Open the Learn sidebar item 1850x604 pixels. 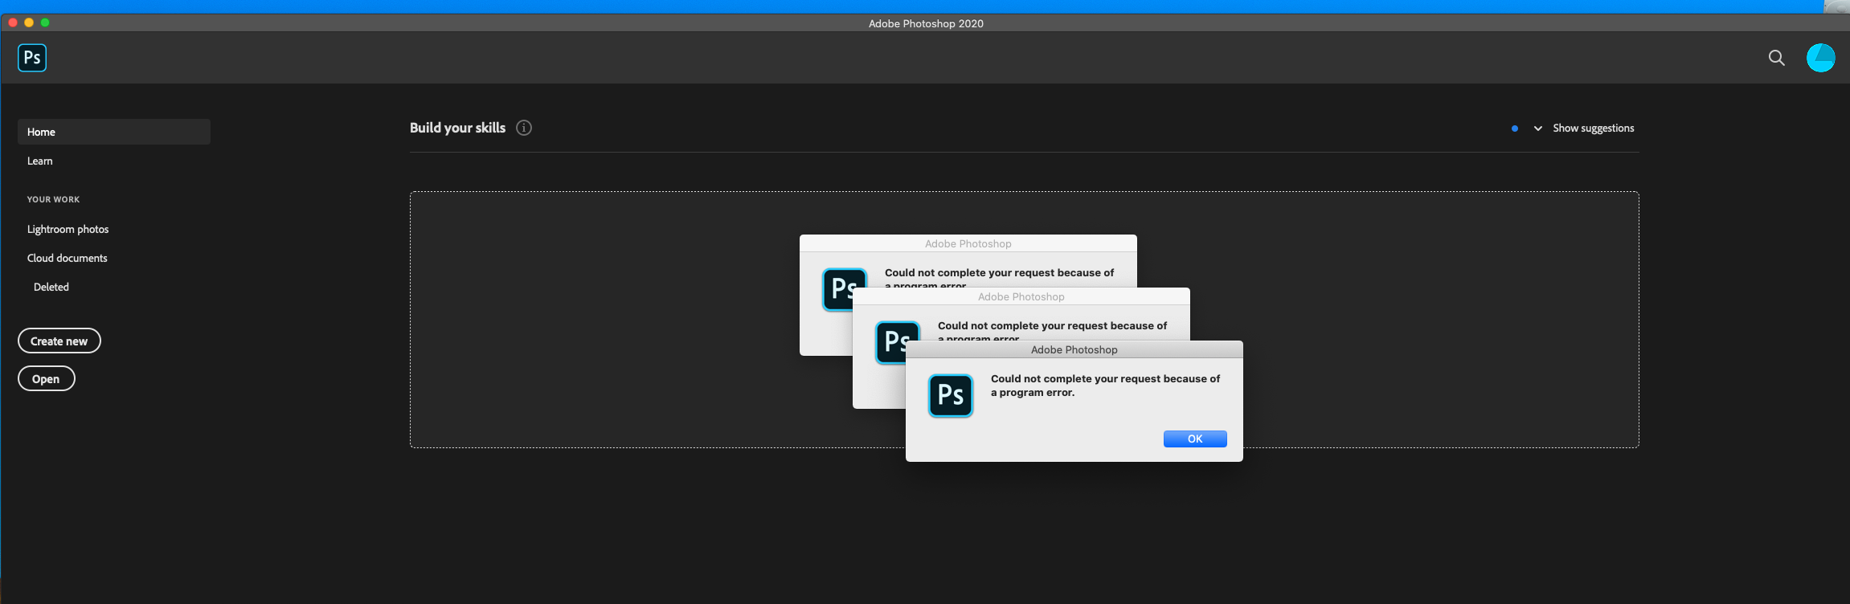[40, 161]
